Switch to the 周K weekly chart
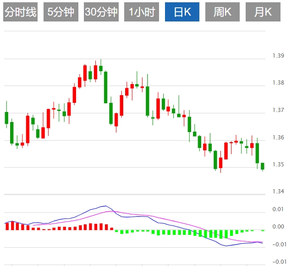Viewport: 297px width, 266px height. tap(222, 12)
